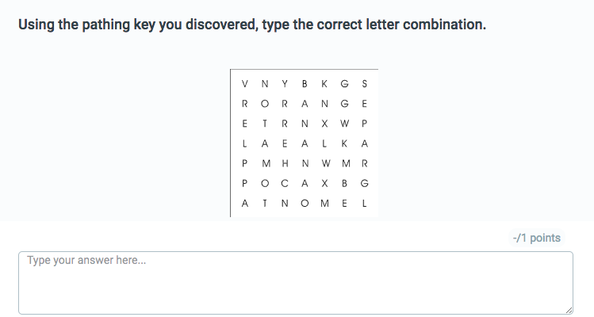This screenshot has width=594, height=317.
Task: Click letter B in the top grid row
Action: point(305,84)
